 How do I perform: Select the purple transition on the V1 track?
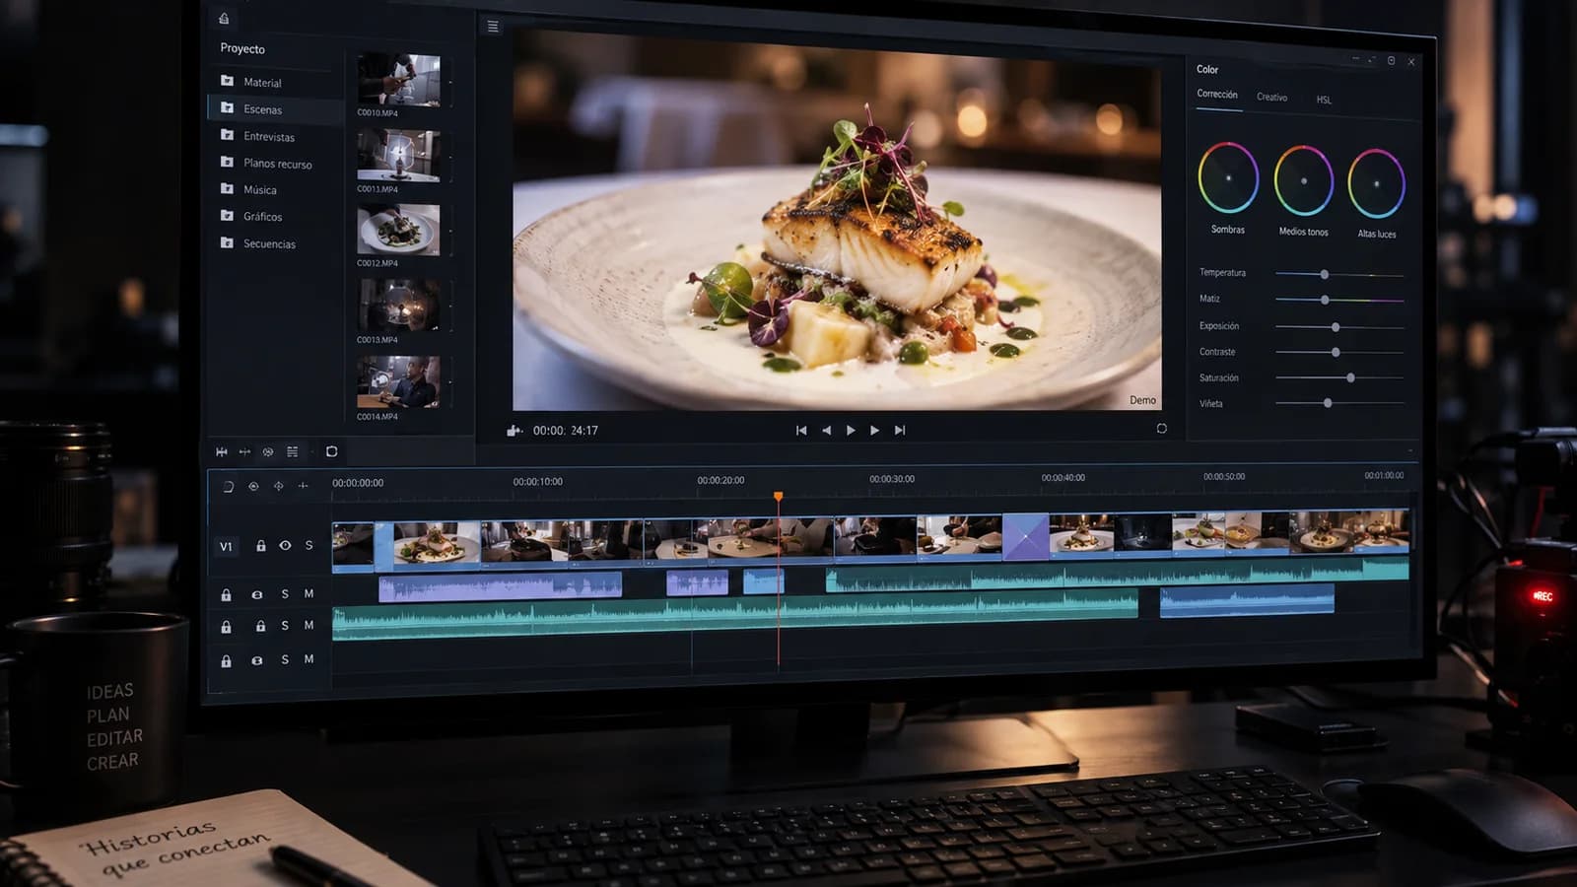[x=1025, y=537]
